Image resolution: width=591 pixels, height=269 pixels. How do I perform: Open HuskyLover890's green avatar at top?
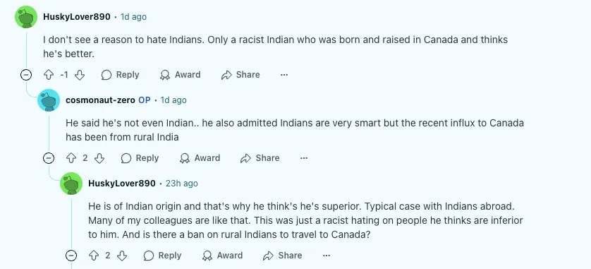click(x=26, y=17)
